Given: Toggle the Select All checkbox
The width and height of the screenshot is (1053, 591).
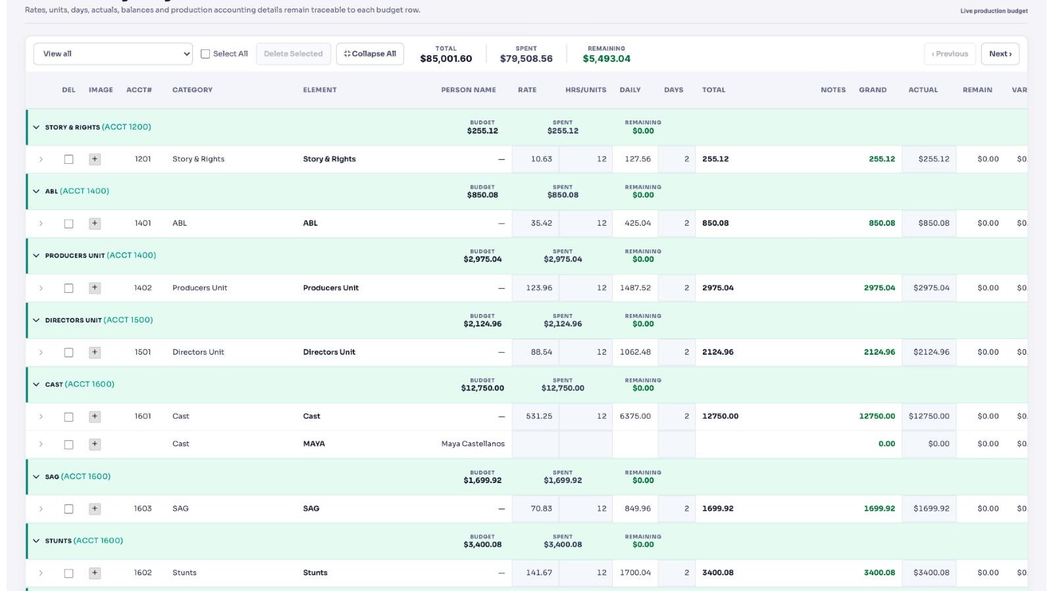Looking at the screenshot, I should (205, 54).
